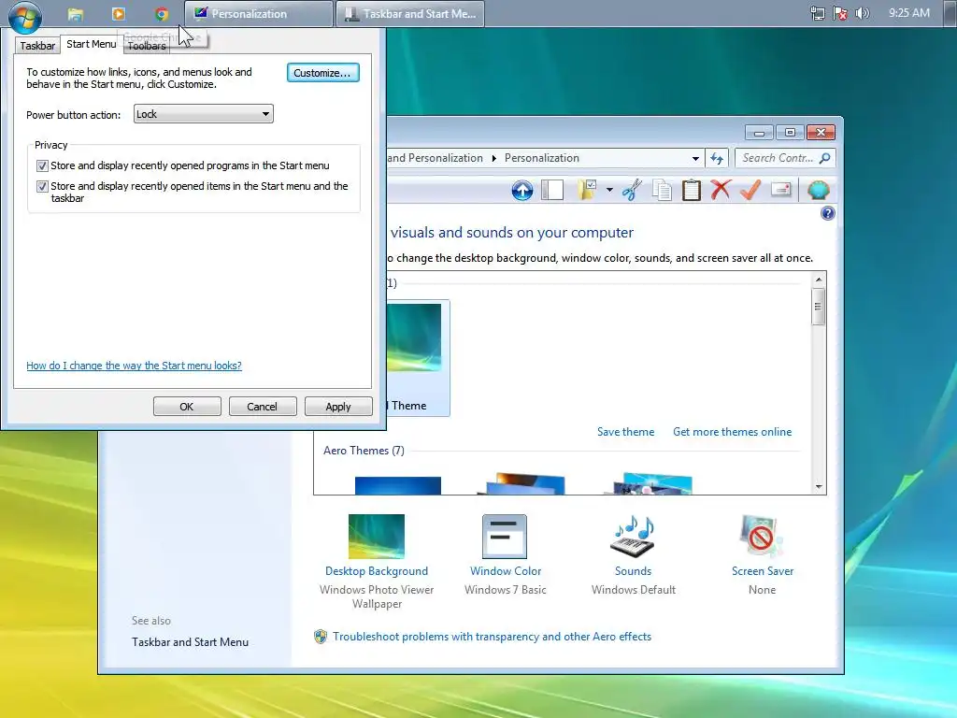
Task: Select the second Aero theme thumbnail
Action: [521, 483]
